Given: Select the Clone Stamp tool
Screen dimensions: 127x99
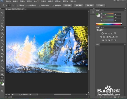Looking at the screenshot, I should (2, 40).
